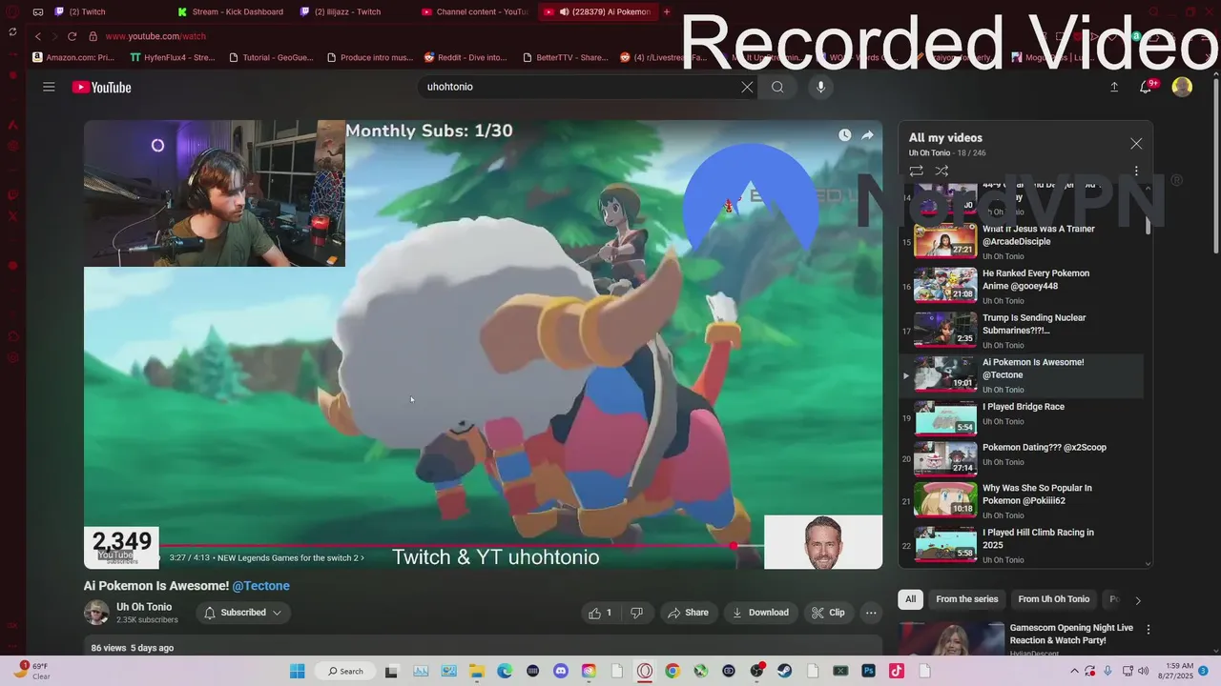Switch to Stream - Kick Dashboard tab
The image size is (1221, 686).
click(x=232, y=11)
